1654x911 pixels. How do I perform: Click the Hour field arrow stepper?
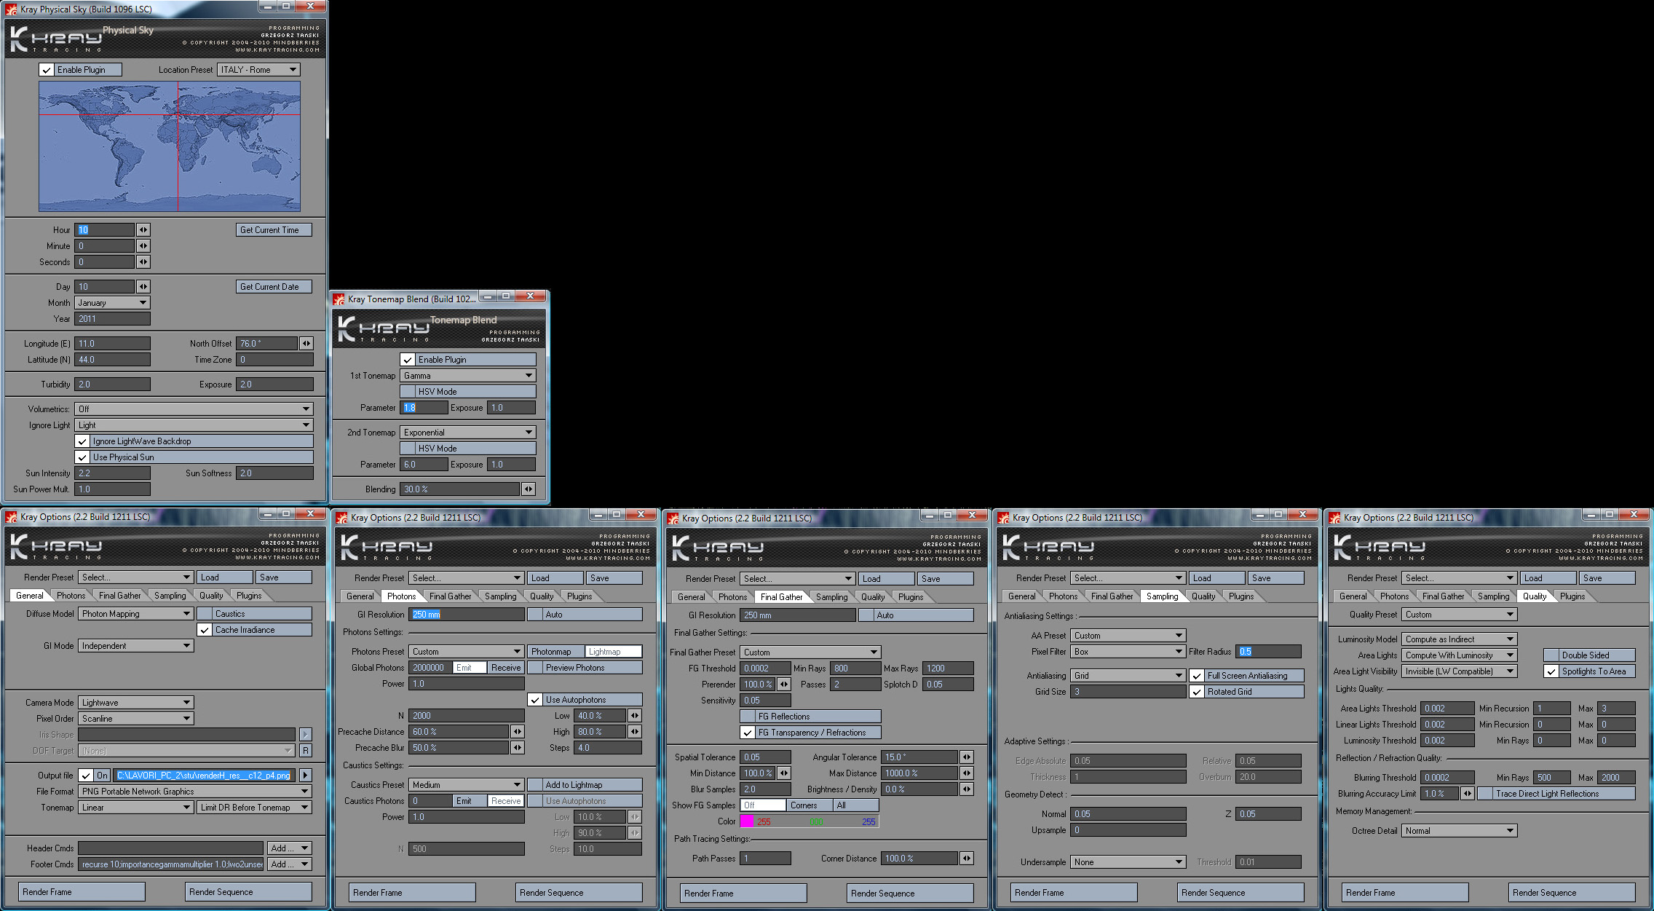(143, 230)
